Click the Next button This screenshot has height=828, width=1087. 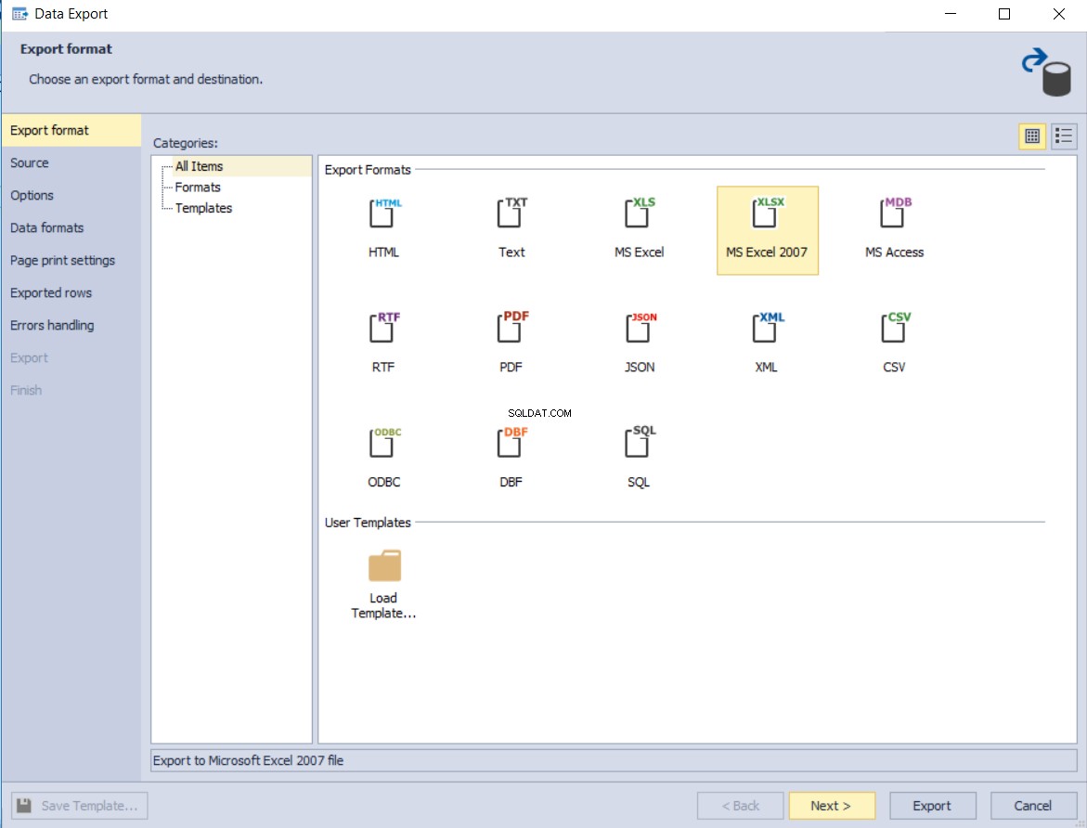[831, 806]
